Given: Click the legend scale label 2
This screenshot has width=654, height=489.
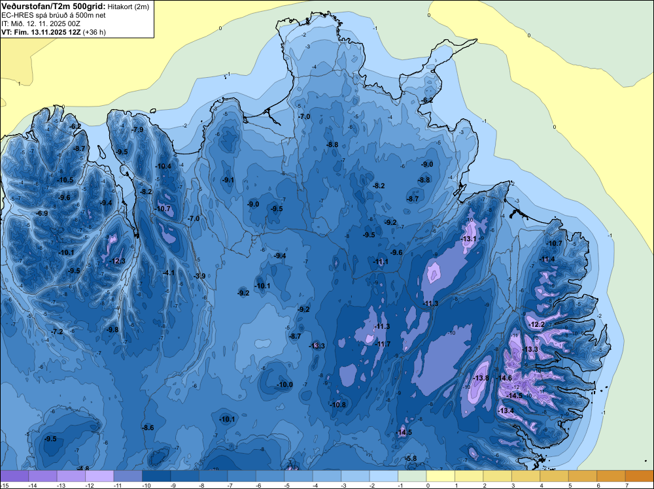Looking at the screenshot, I should tap(485, 485).
